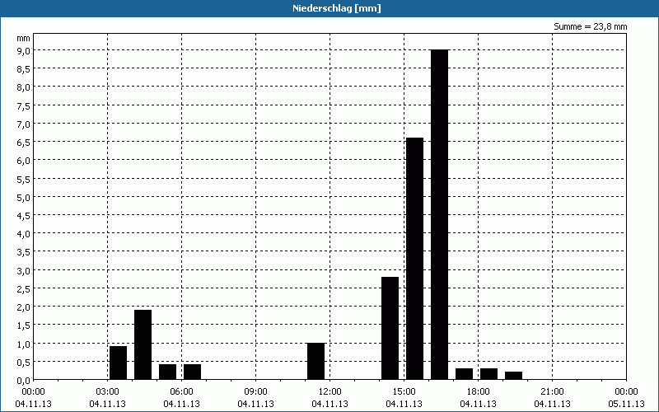Click the '15:00' time label
The width and height of the screenshot is (659, 412).
(x=404, y=392)
